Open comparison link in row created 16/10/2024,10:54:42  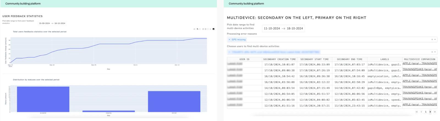click(x=420, y=75)
